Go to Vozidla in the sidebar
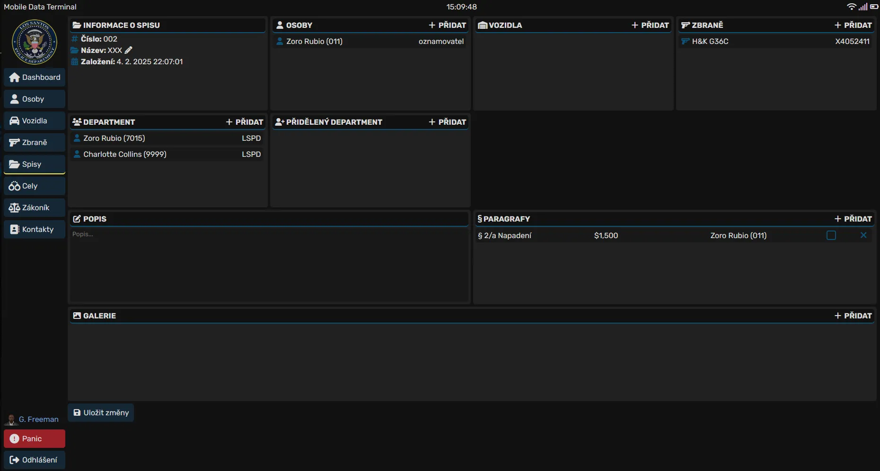 (x=35, y=121)
